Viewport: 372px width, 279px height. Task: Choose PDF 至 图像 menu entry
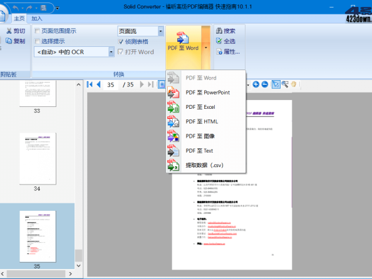(x=205, y=136)
